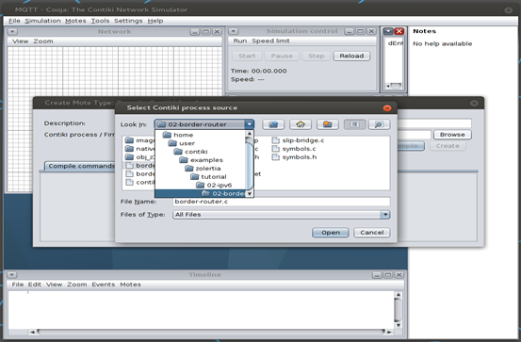
Task: Open Network panel title dropdown arrow
Action: (12, 32)
